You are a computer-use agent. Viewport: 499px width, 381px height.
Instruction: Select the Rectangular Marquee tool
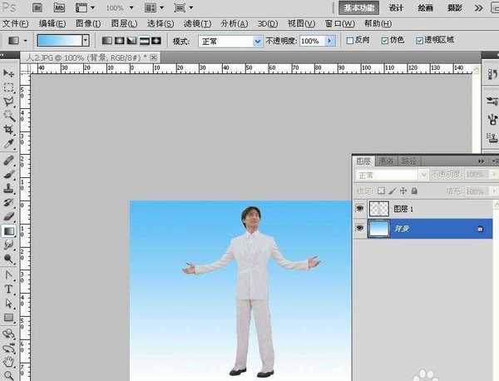[x=9, y=87]
